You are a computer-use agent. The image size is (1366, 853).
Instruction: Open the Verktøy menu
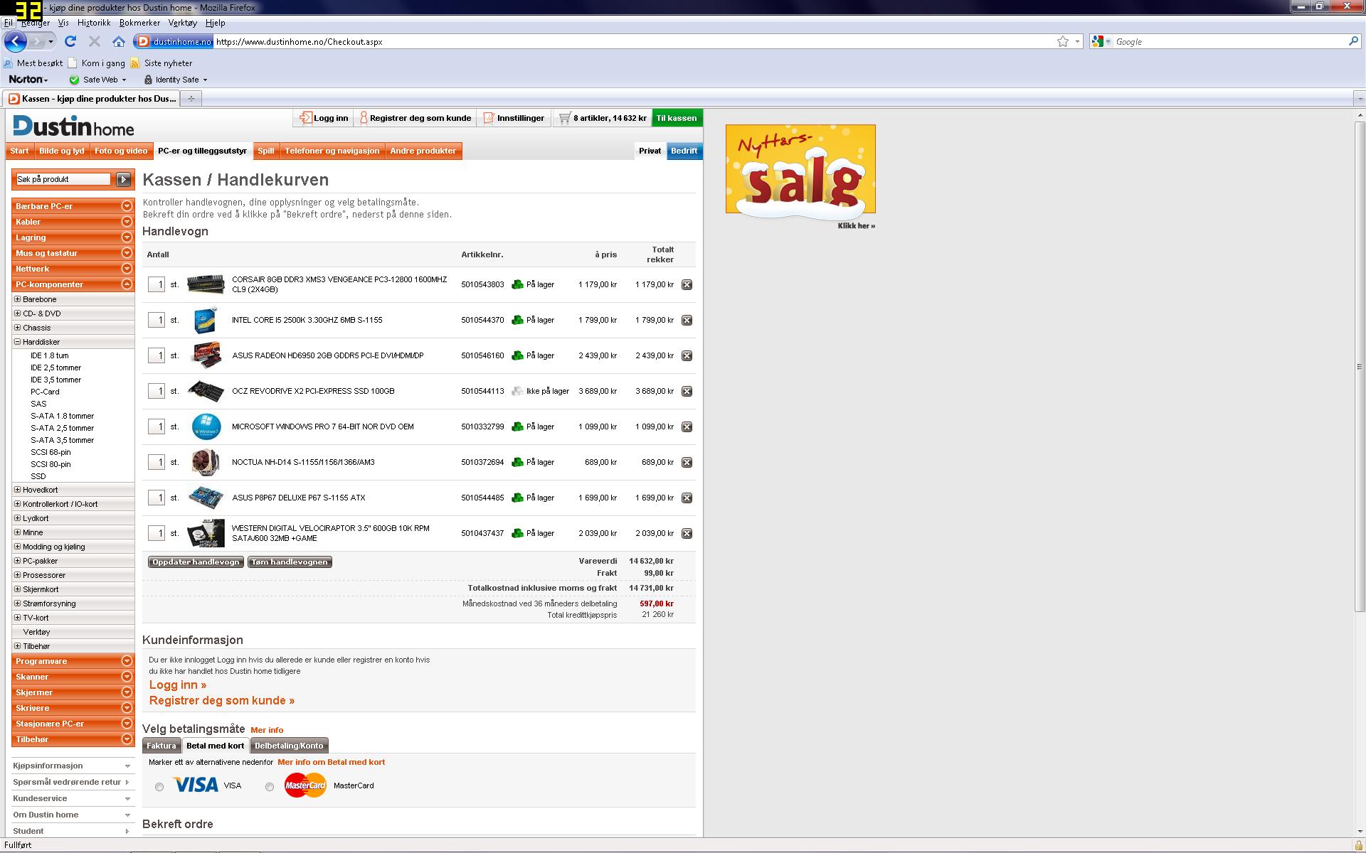pyautogui.click(x=183, y=23)
